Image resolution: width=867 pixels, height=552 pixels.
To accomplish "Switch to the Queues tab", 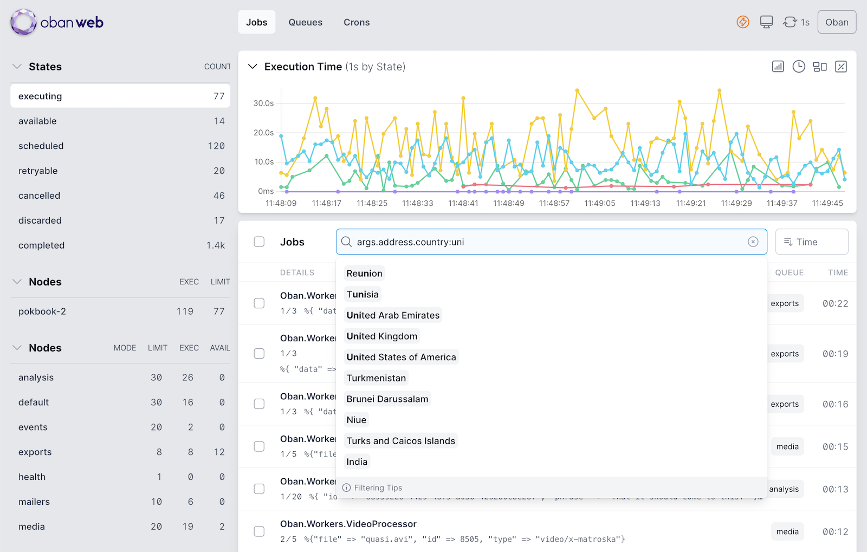I will point(305,22).
